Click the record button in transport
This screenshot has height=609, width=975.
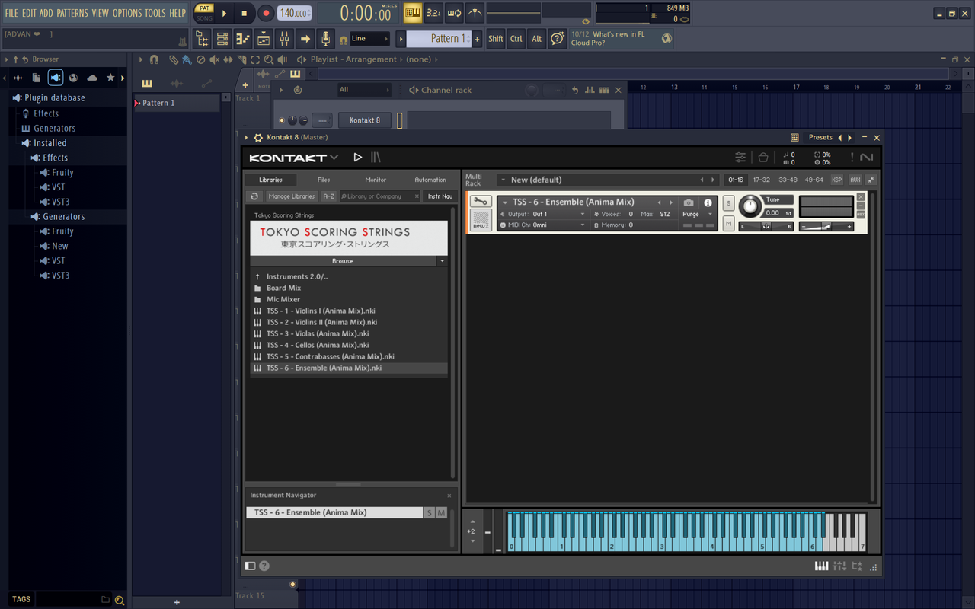266,13
